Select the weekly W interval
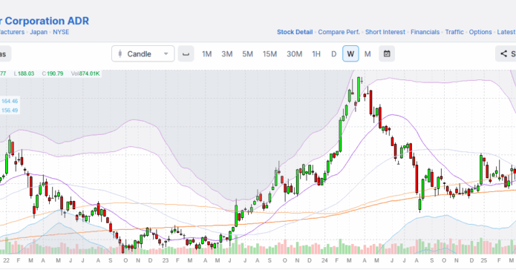Viewport: 516px width, 270px height. [x=350, y=53]
